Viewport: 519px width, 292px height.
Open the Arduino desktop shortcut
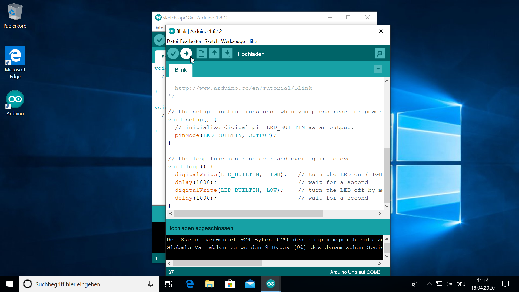[x=15, y=103]
